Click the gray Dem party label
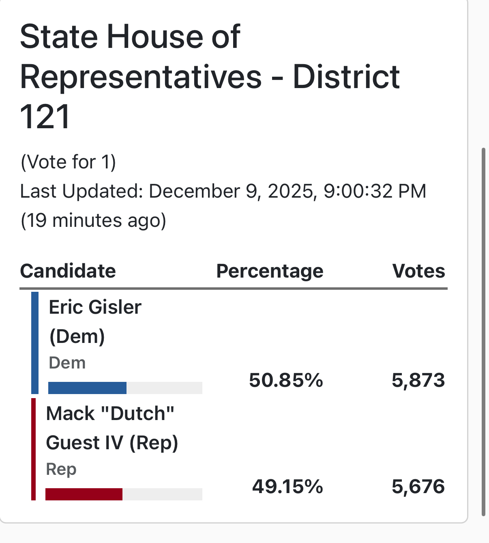489x543 pixels. click(67, 363)
